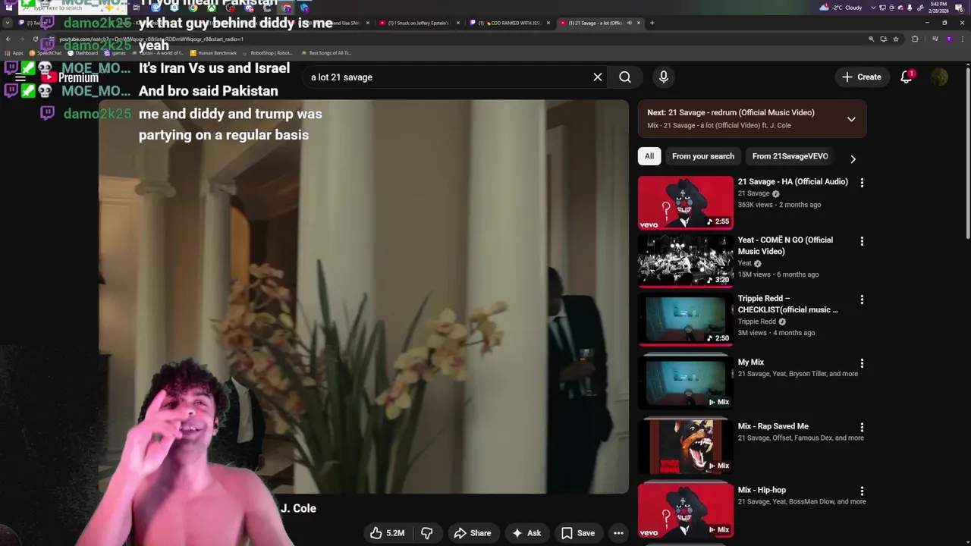Viewport: 971px width, 546px height.
Task: Click the video player area
Action: [363, 297]
